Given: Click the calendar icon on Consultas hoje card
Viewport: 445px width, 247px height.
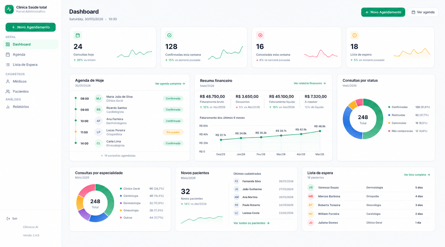Looking at the screenshot, I should pos(78,35).
